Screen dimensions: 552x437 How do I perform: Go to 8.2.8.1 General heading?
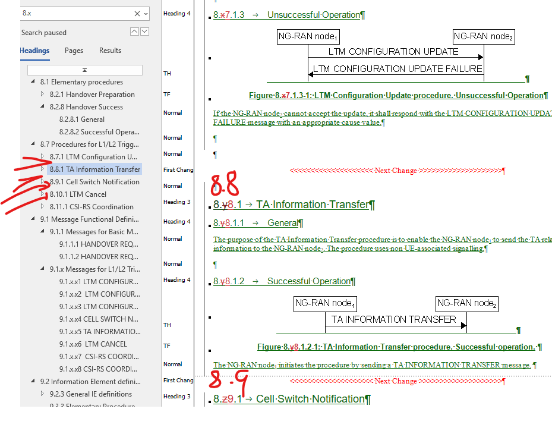tap(81, 120)
